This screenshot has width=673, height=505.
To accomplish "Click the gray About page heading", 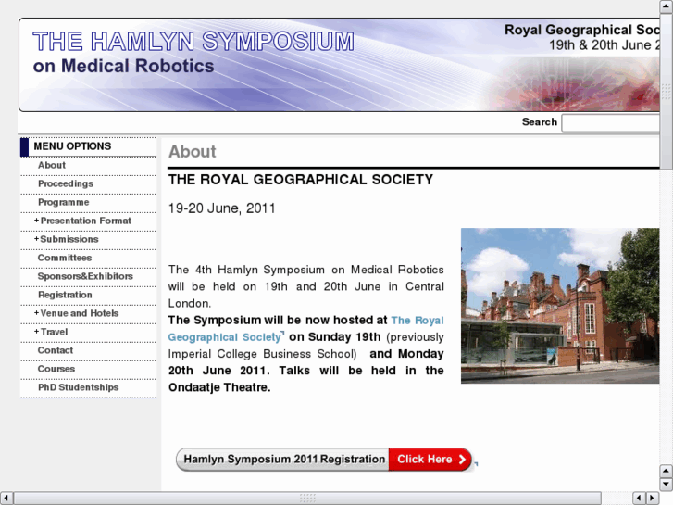I will click(x=193, y=152).
